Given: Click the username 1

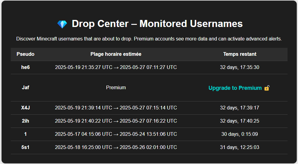Looking at the screenshot, I should coord(26,134).
